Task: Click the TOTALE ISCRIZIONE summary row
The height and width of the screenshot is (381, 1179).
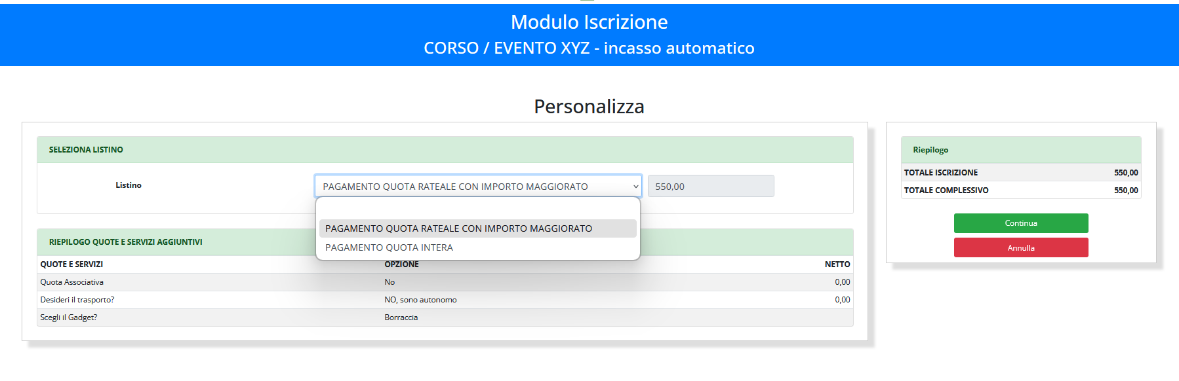Action: [x=941, y=173]
